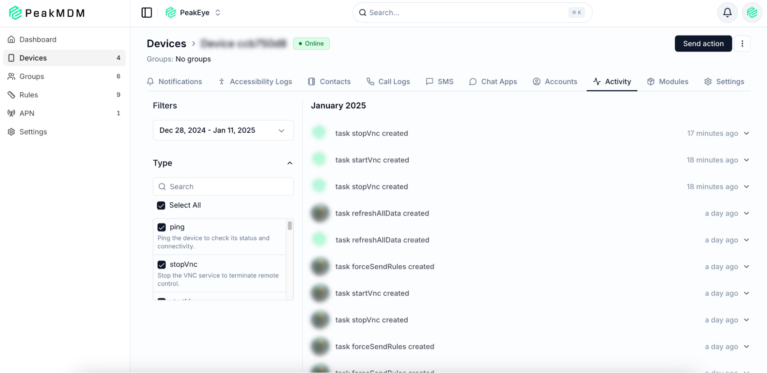Click the PeakMDM logo

47,13
